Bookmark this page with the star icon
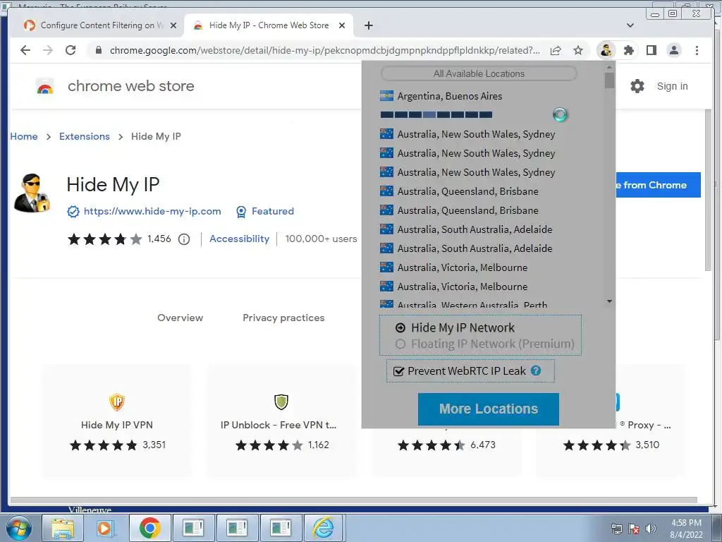The image size is (722, 542). coord(578,50)
